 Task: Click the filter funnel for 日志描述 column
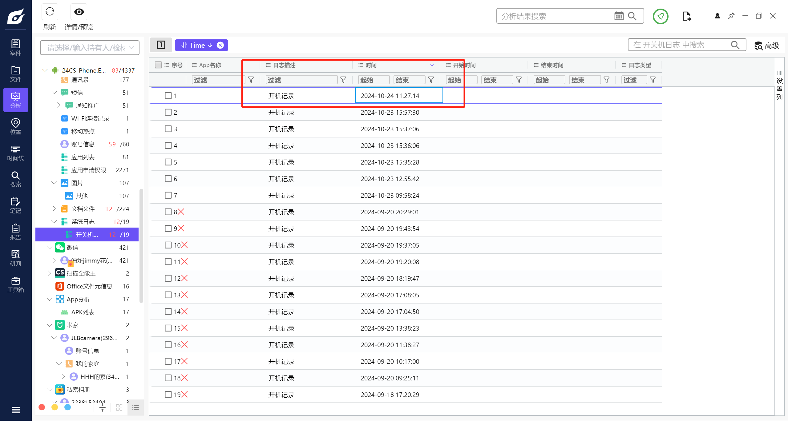343,80
